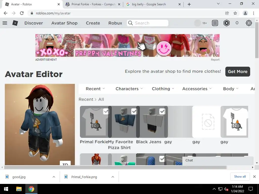Switch to Primal Forkie browser tab

[93, 4]
